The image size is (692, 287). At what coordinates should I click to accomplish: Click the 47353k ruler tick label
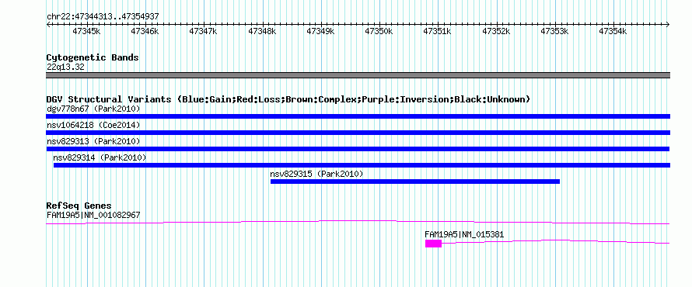pos(554,31)
